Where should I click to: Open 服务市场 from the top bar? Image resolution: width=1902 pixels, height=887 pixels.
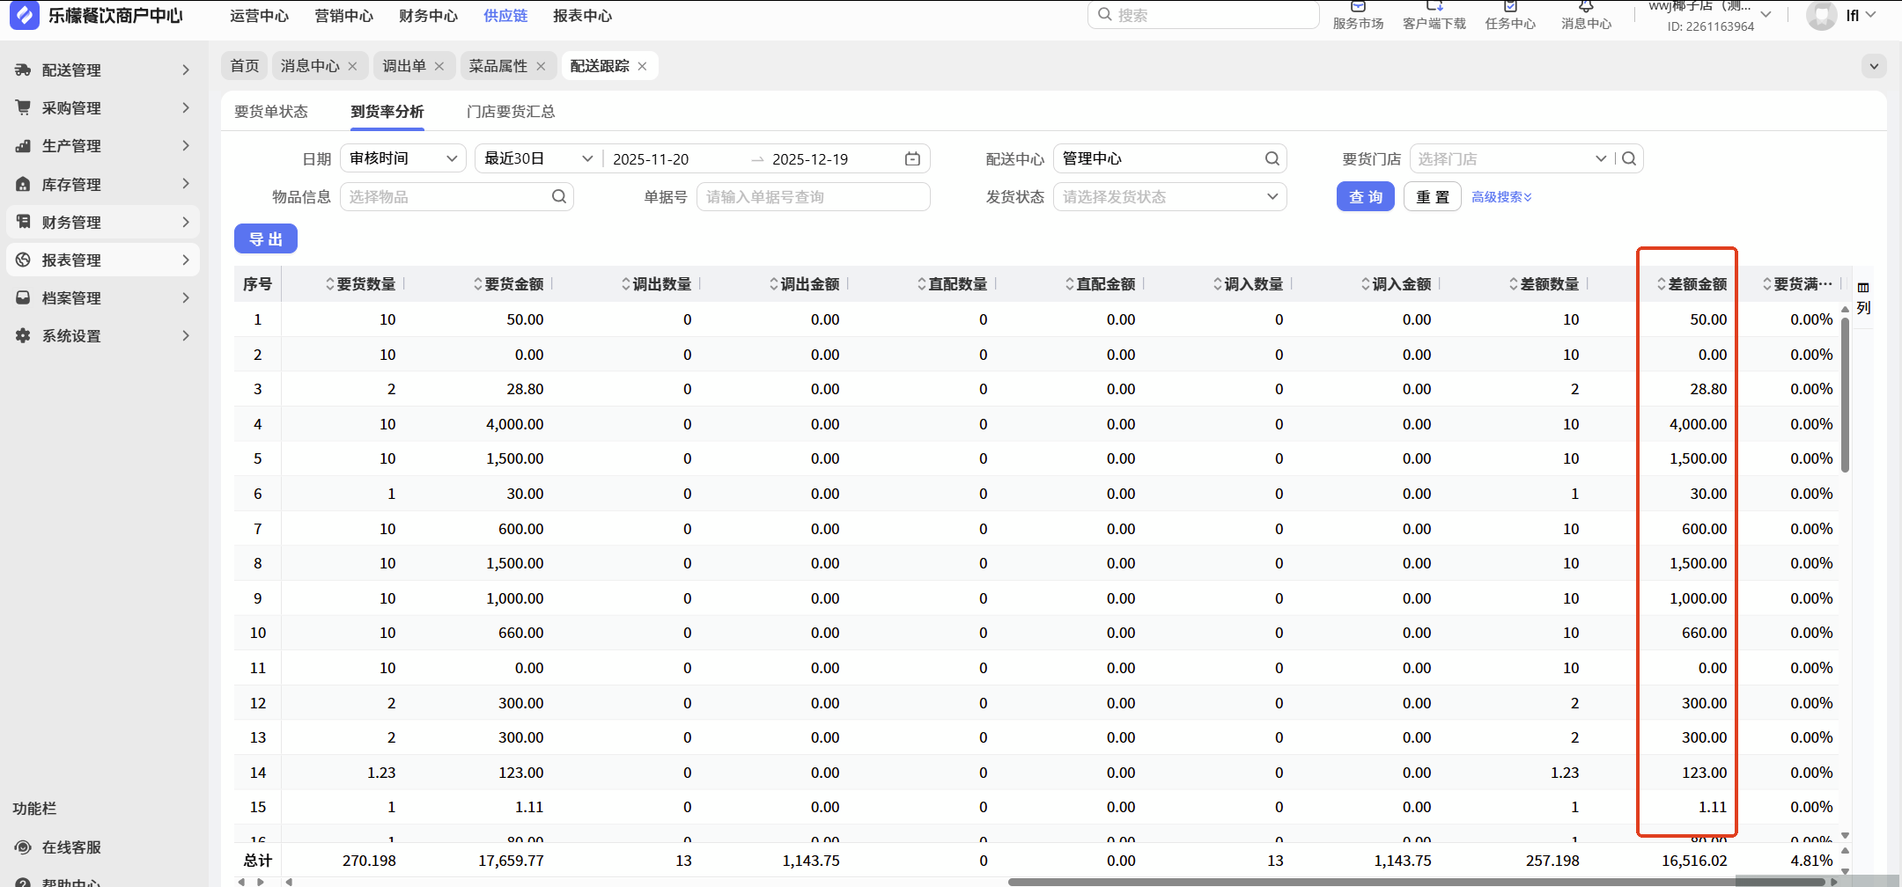(x=1358, y=16)
